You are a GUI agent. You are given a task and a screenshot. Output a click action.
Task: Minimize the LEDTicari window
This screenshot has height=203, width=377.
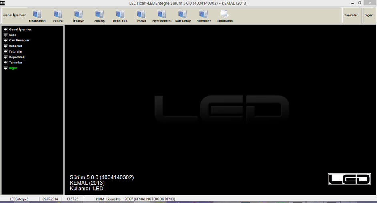(353, 3)
